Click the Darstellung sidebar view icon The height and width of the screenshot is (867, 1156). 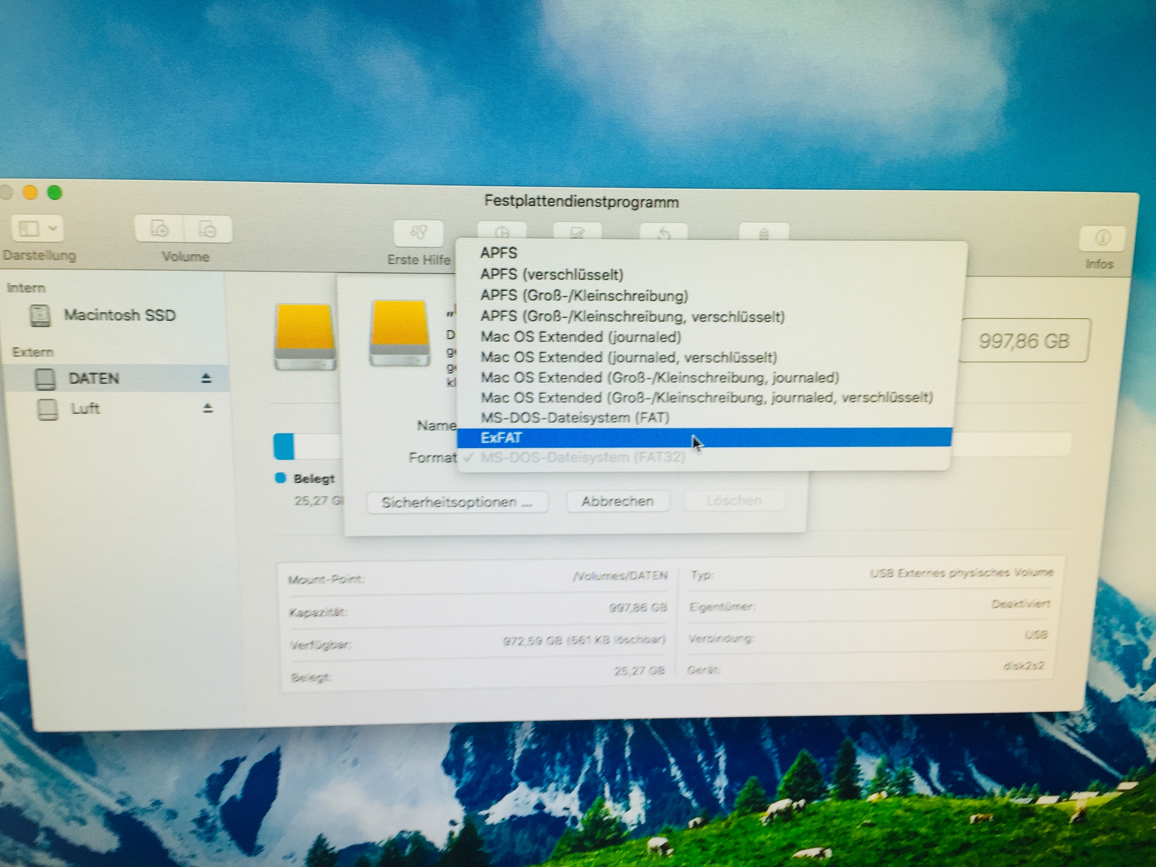pyautogui.click(x=29, y=228)
